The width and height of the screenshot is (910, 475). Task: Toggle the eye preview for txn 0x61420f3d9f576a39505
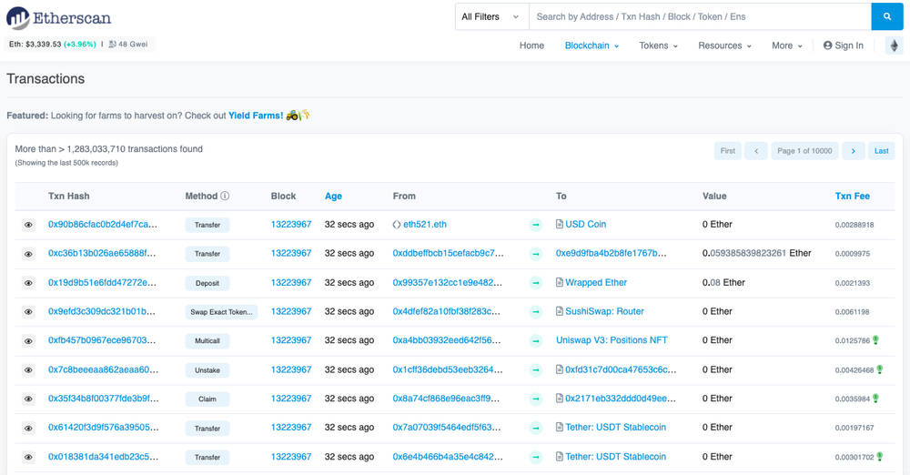[x=28, y=428]
